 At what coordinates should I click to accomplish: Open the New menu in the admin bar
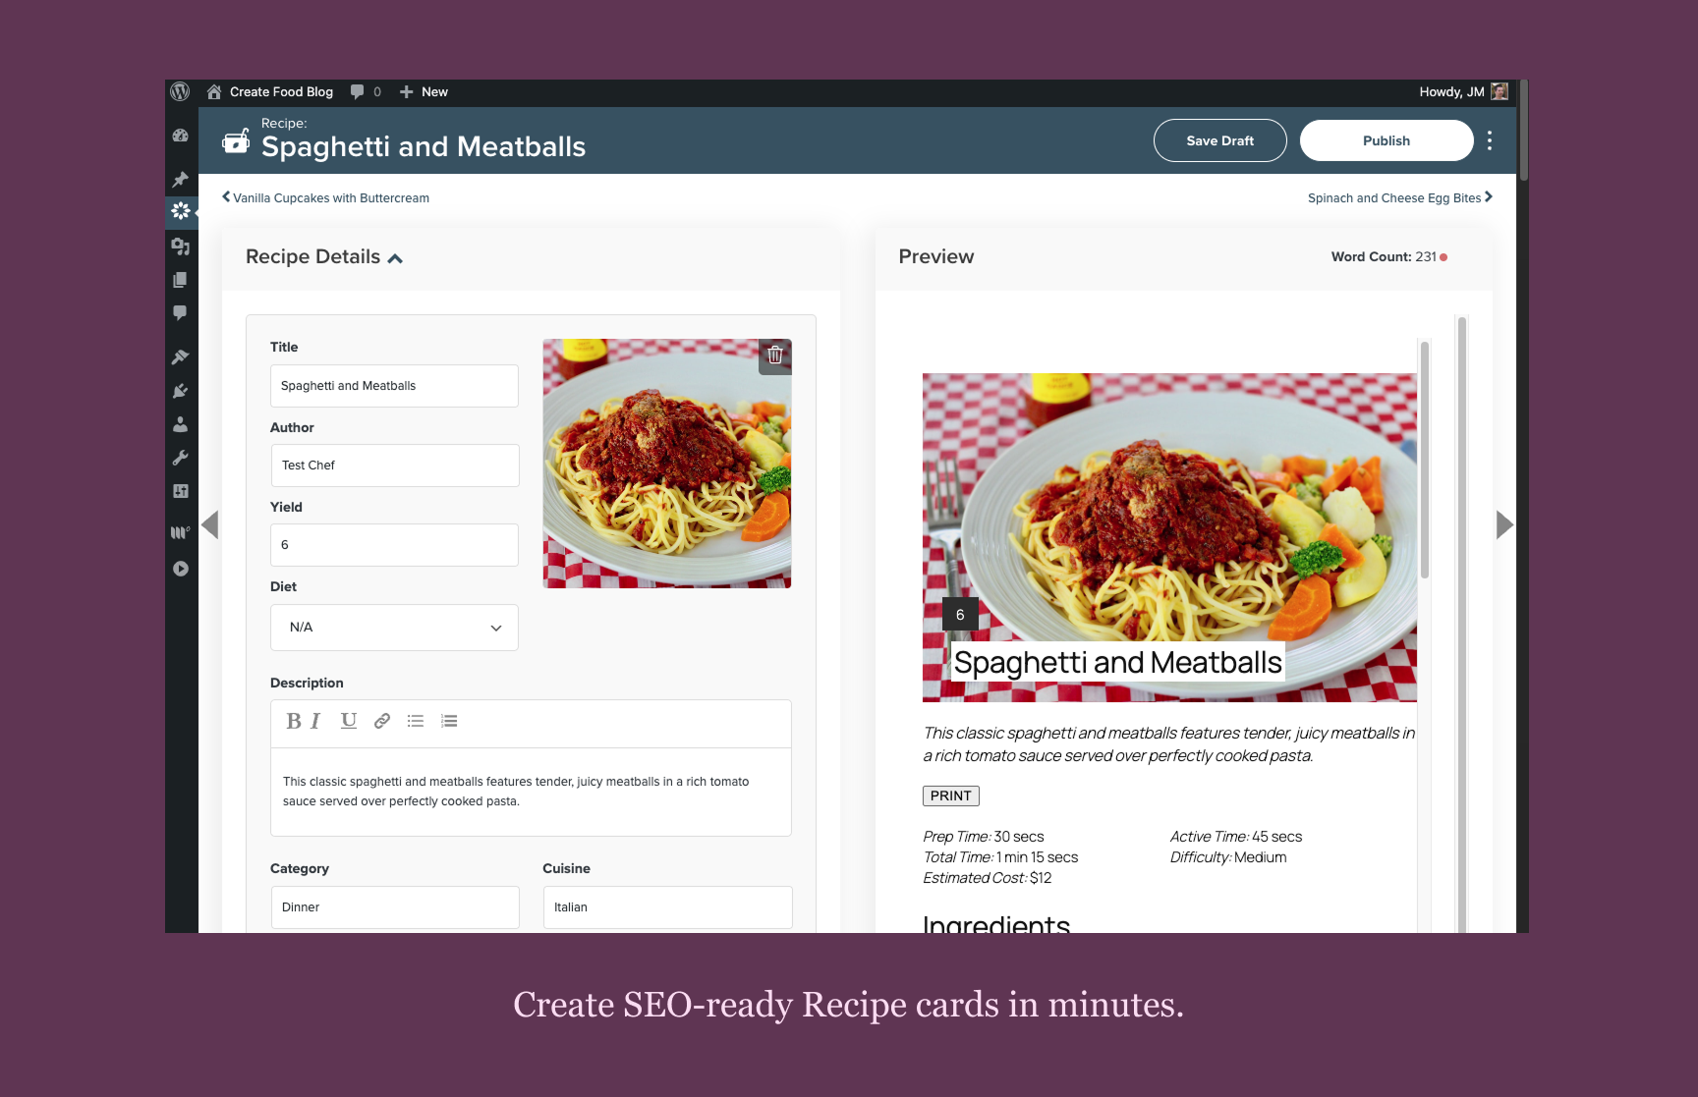(x=423, y=91)
